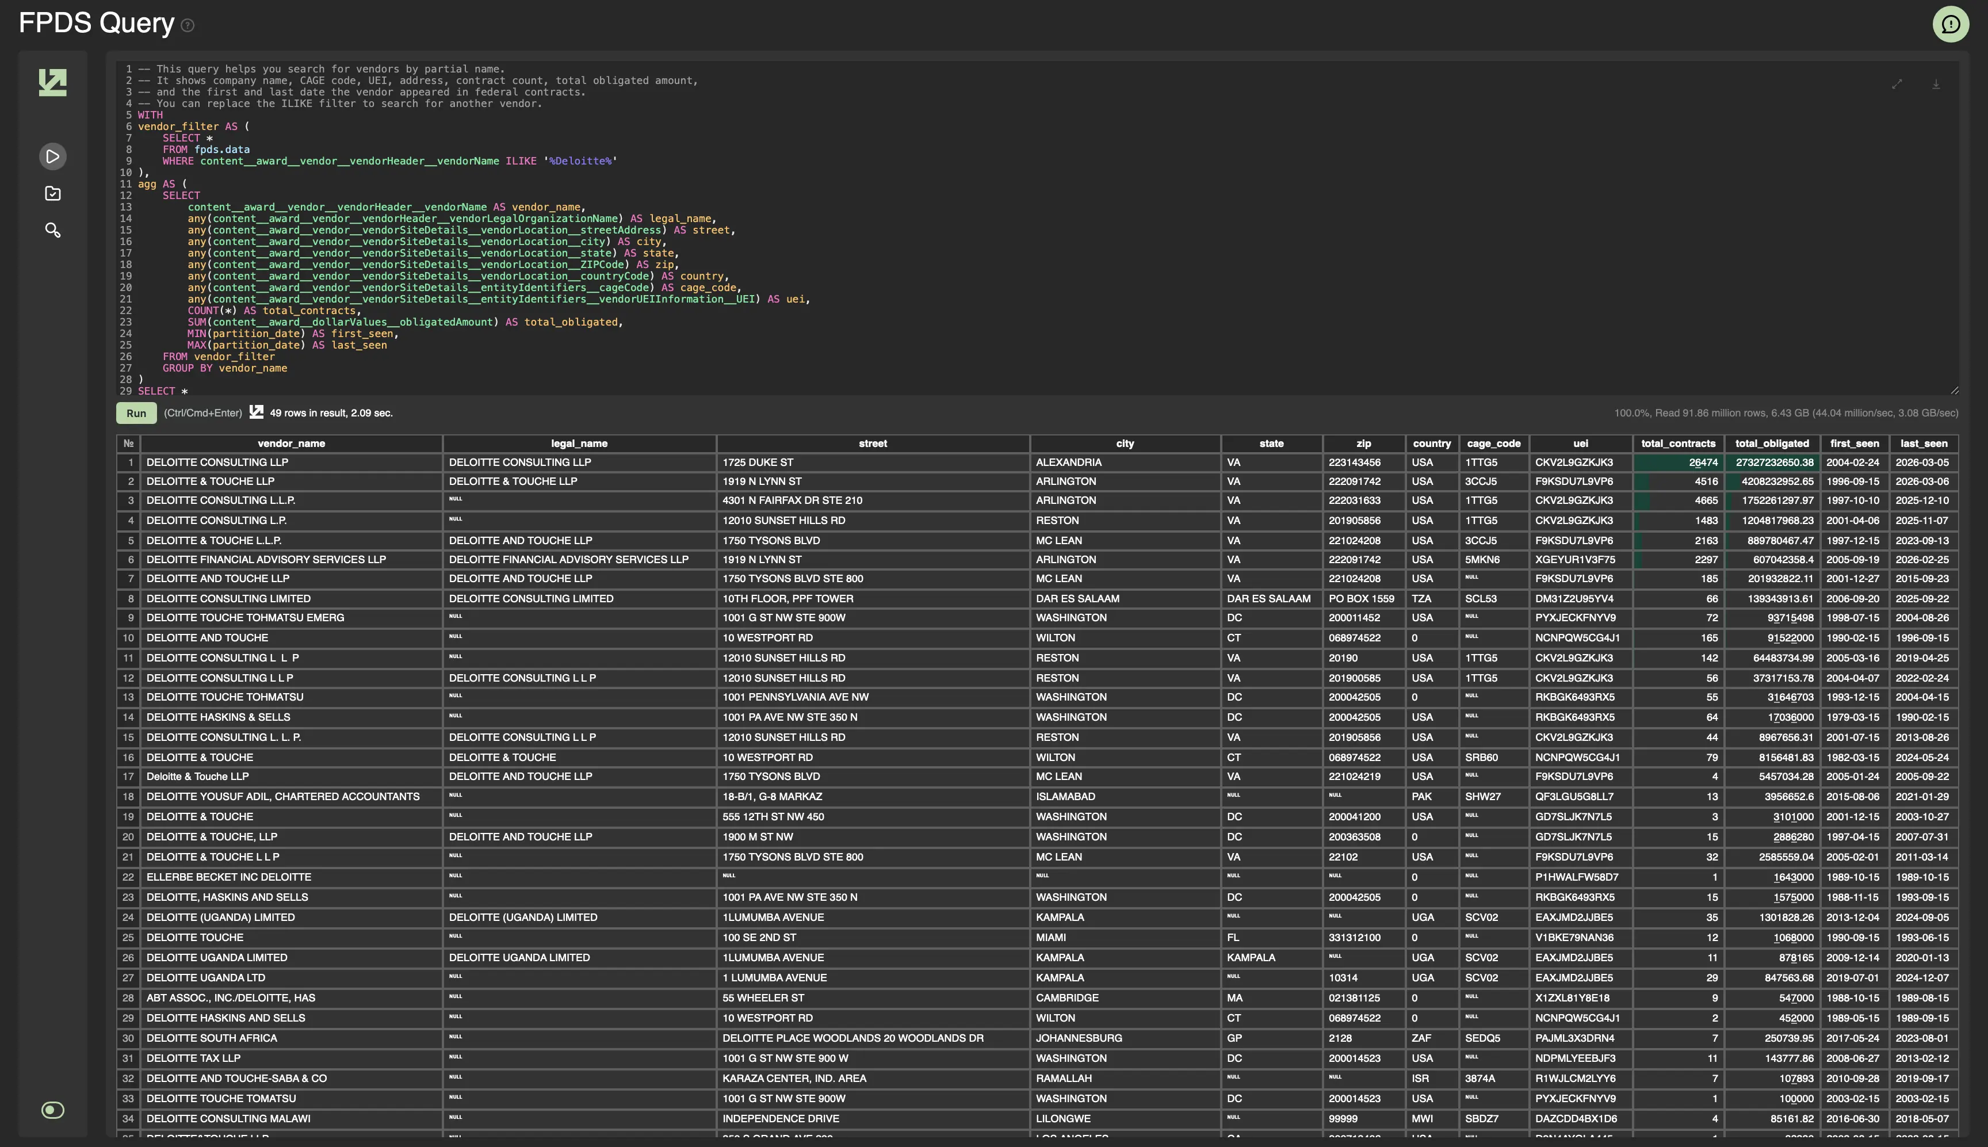
Task: Click the total_obligated column header
Action: click(x=1772, y=443)
